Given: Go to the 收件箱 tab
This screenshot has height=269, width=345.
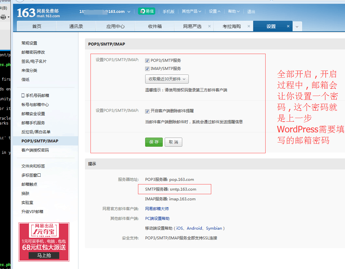Looking at the screenshot, I should (x=155, y=26).
